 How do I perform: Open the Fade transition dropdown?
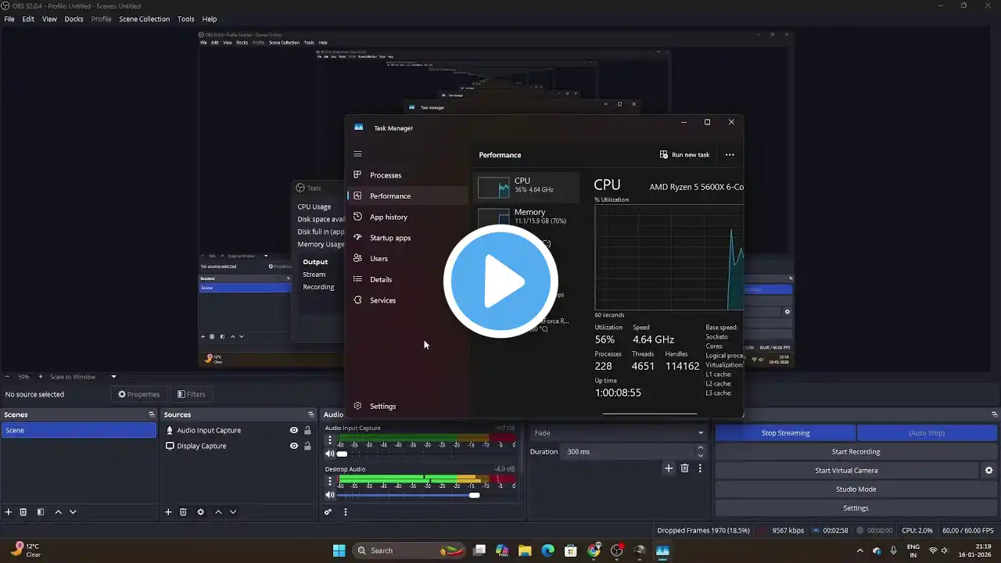coord(618,433)
